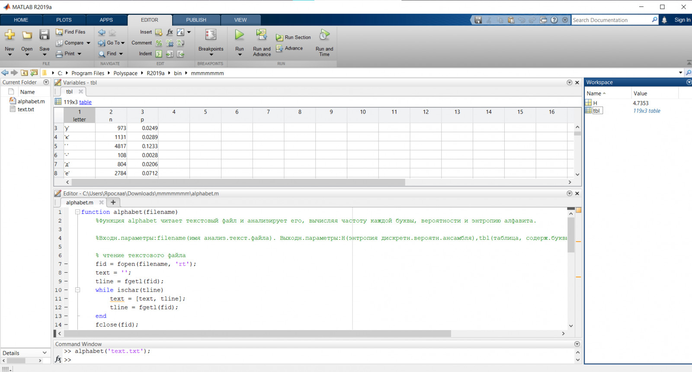Open the address bar path dropdown
This screenshot has height=372, width=692.
(681, 73)
